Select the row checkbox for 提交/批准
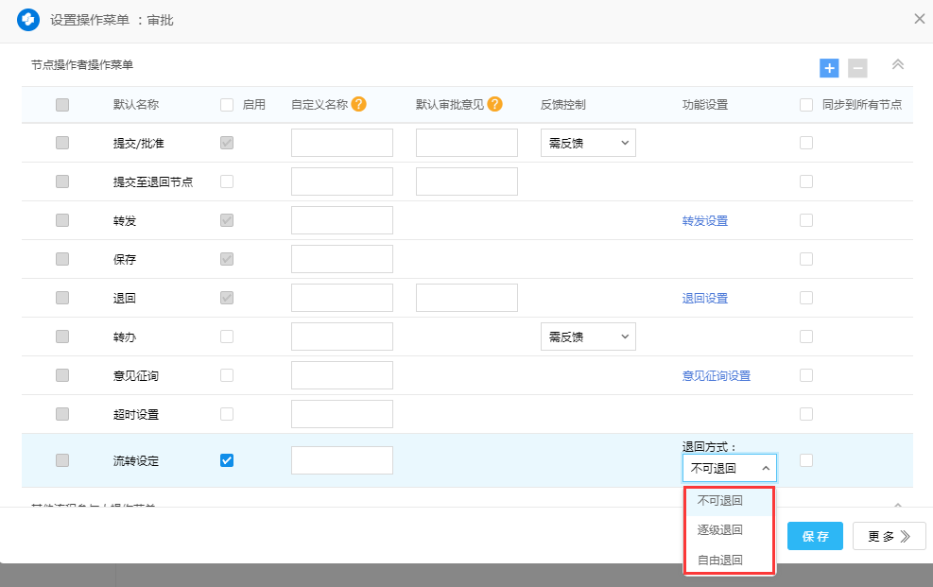This screenshot has height=587, width=933. (62, 143)
